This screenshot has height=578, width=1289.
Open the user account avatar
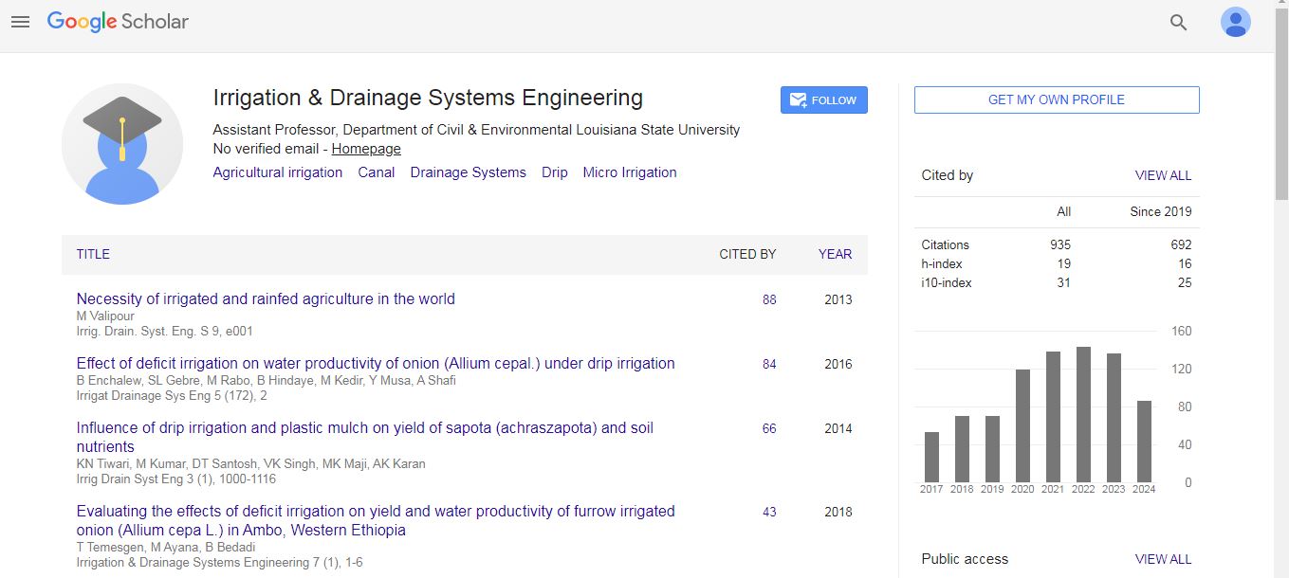click(x=1235, y=23)
